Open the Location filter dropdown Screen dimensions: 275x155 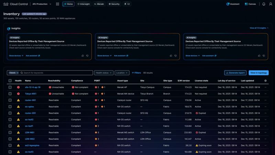(122, 73)
